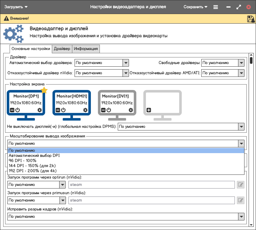Expand the global DPMS setting dropdown
256x230 pixels.
[x=241, y=127]
